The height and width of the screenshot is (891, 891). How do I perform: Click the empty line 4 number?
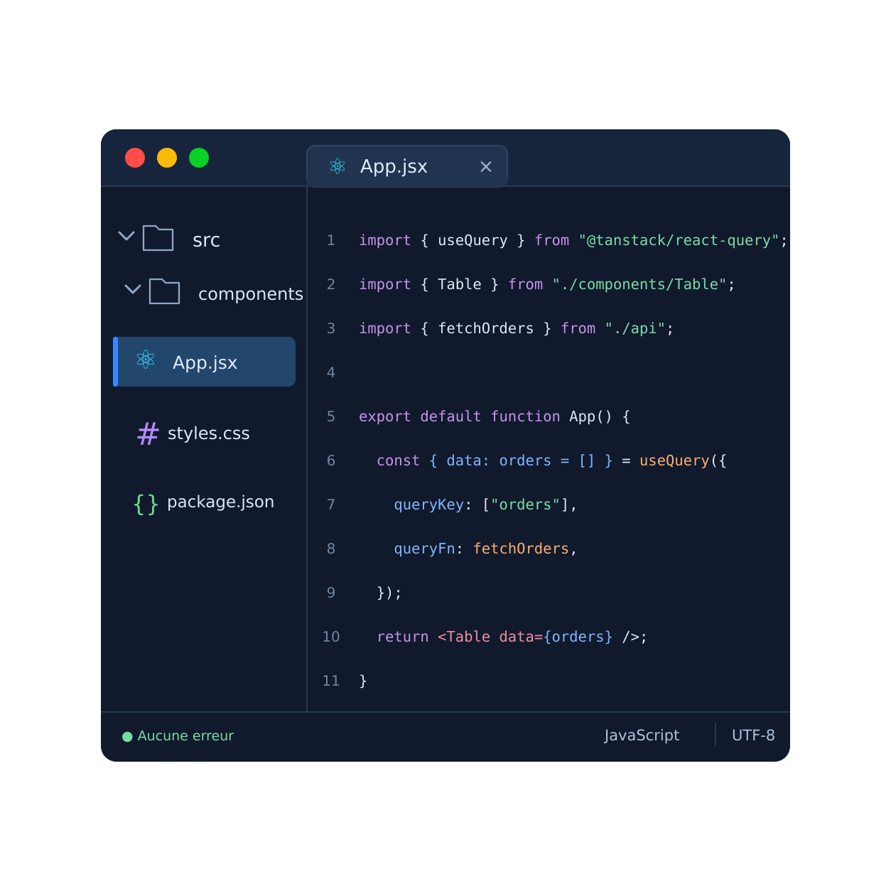point(331,372)
